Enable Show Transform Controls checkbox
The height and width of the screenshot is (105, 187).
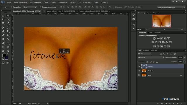pos(41,7)
